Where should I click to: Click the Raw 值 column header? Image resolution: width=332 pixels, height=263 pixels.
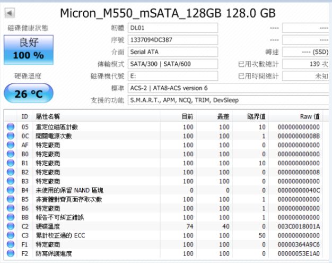click(309, 116)
